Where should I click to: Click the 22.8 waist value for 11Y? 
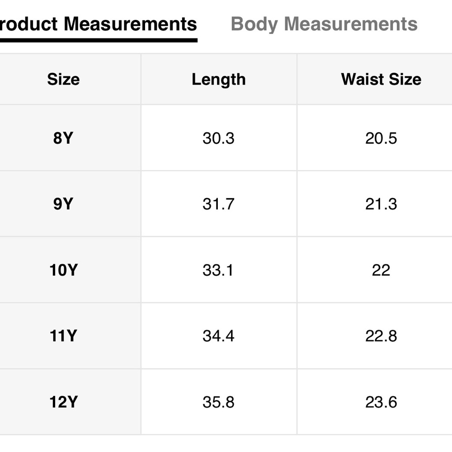(x=381, y=336)
